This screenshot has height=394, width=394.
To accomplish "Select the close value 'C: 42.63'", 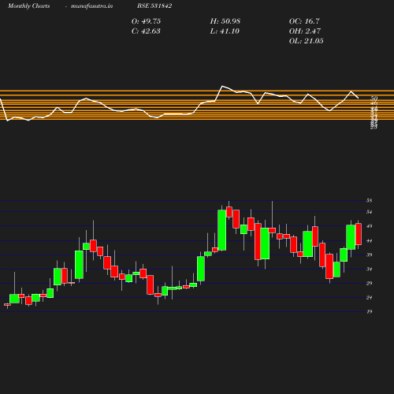I will [146, 32].
